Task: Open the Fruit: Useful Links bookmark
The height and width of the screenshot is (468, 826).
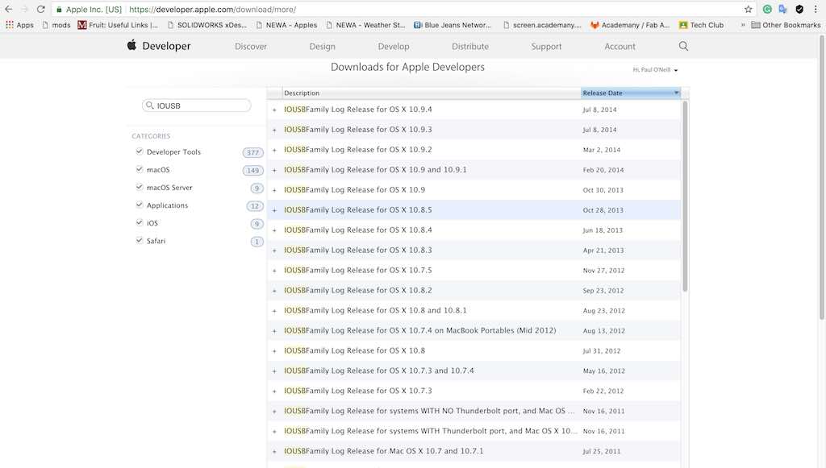Action: (118, 25)
